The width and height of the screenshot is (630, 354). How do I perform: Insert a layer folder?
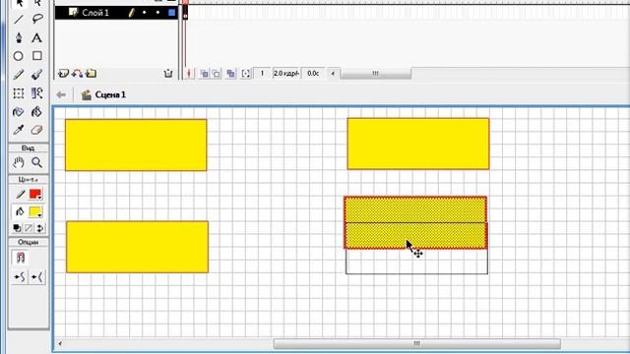pyautogui.click(x=92, y=74)
